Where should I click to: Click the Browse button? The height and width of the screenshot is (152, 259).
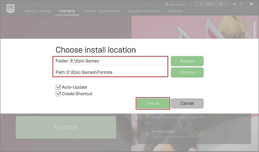pyautogui.click(x=187, y=61)
